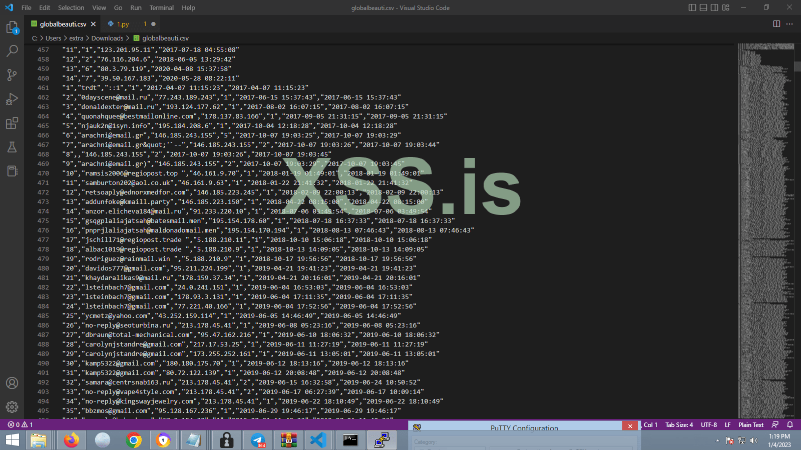Select the globalbeauti.csv editor tab
This screenshot has width=801, height=450.
(63, 24)
